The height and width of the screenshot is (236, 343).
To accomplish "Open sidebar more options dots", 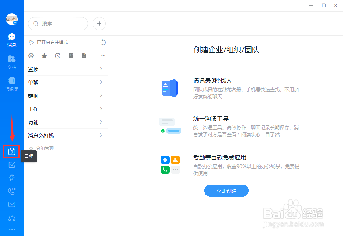I will (12, 229).
